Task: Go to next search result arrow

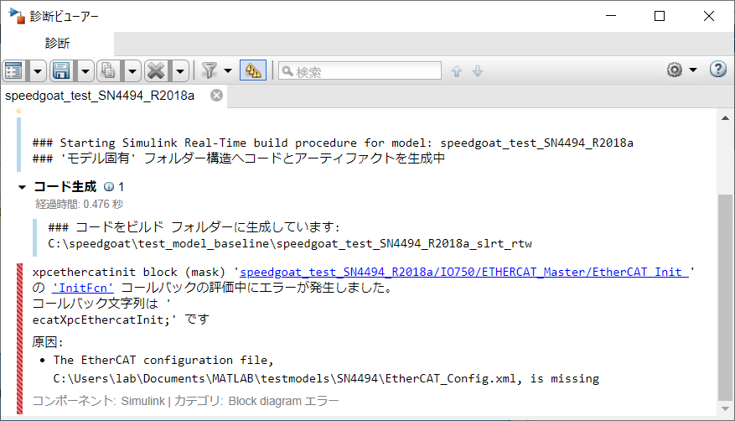Action: tap(478, 71)
